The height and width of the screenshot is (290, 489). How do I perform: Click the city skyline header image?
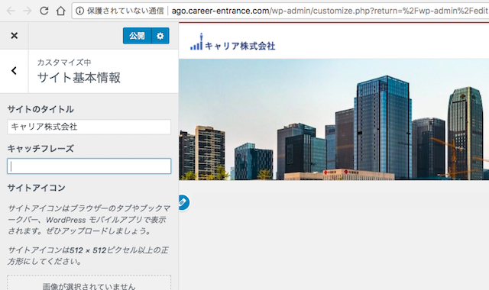[x=334, y=119]
